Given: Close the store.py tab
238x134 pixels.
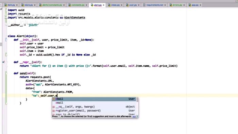Looking at the screenshot, I should tap(35, 5).
